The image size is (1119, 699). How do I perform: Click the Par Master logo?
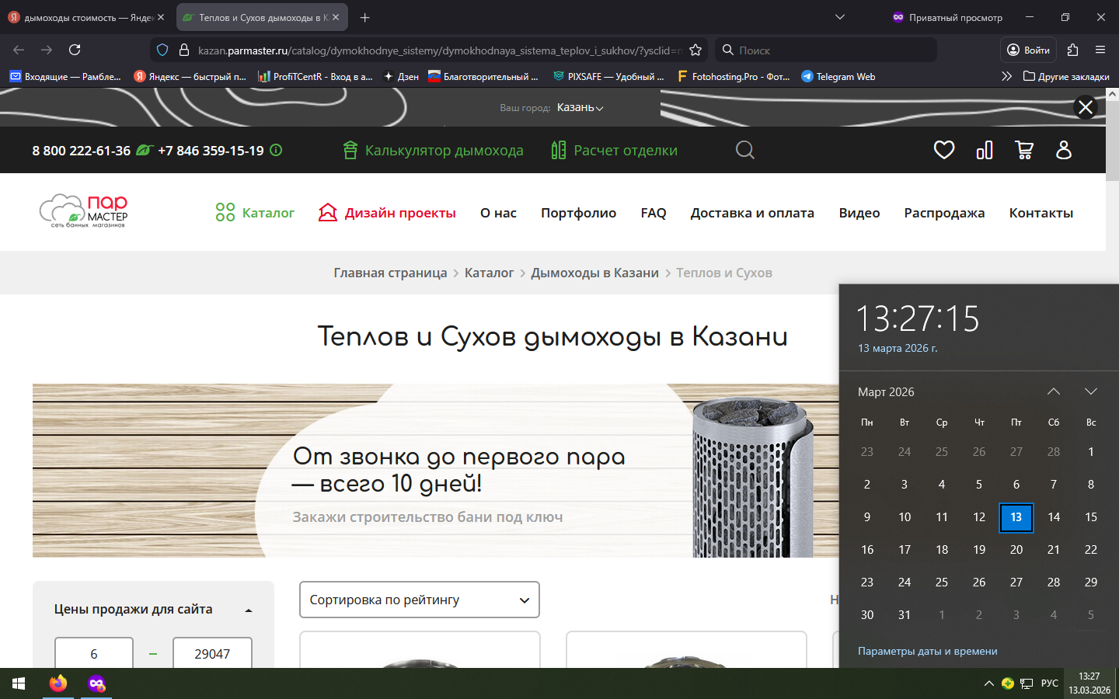(84, 211)
